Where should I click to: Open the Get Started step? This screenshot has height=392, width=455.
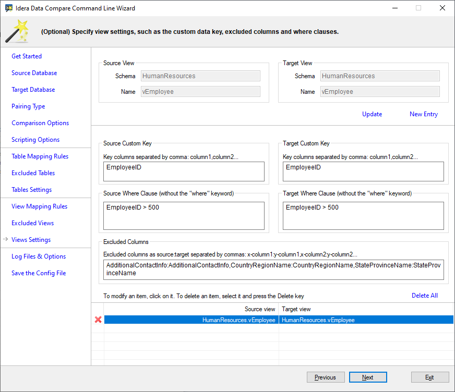pos(27,56)
